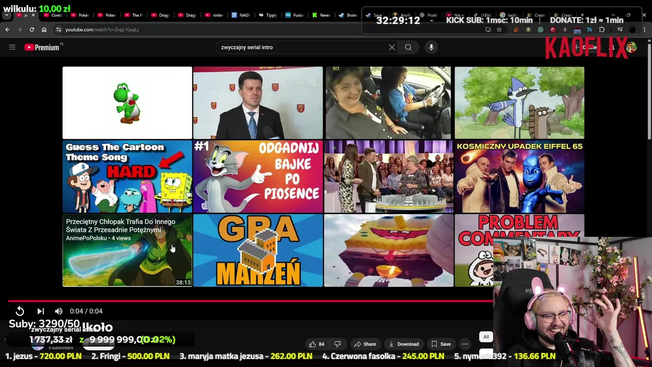Screen dimensions: 652x367
Task: Share this video
Action: pyautogui.click(x=365, y=344)
